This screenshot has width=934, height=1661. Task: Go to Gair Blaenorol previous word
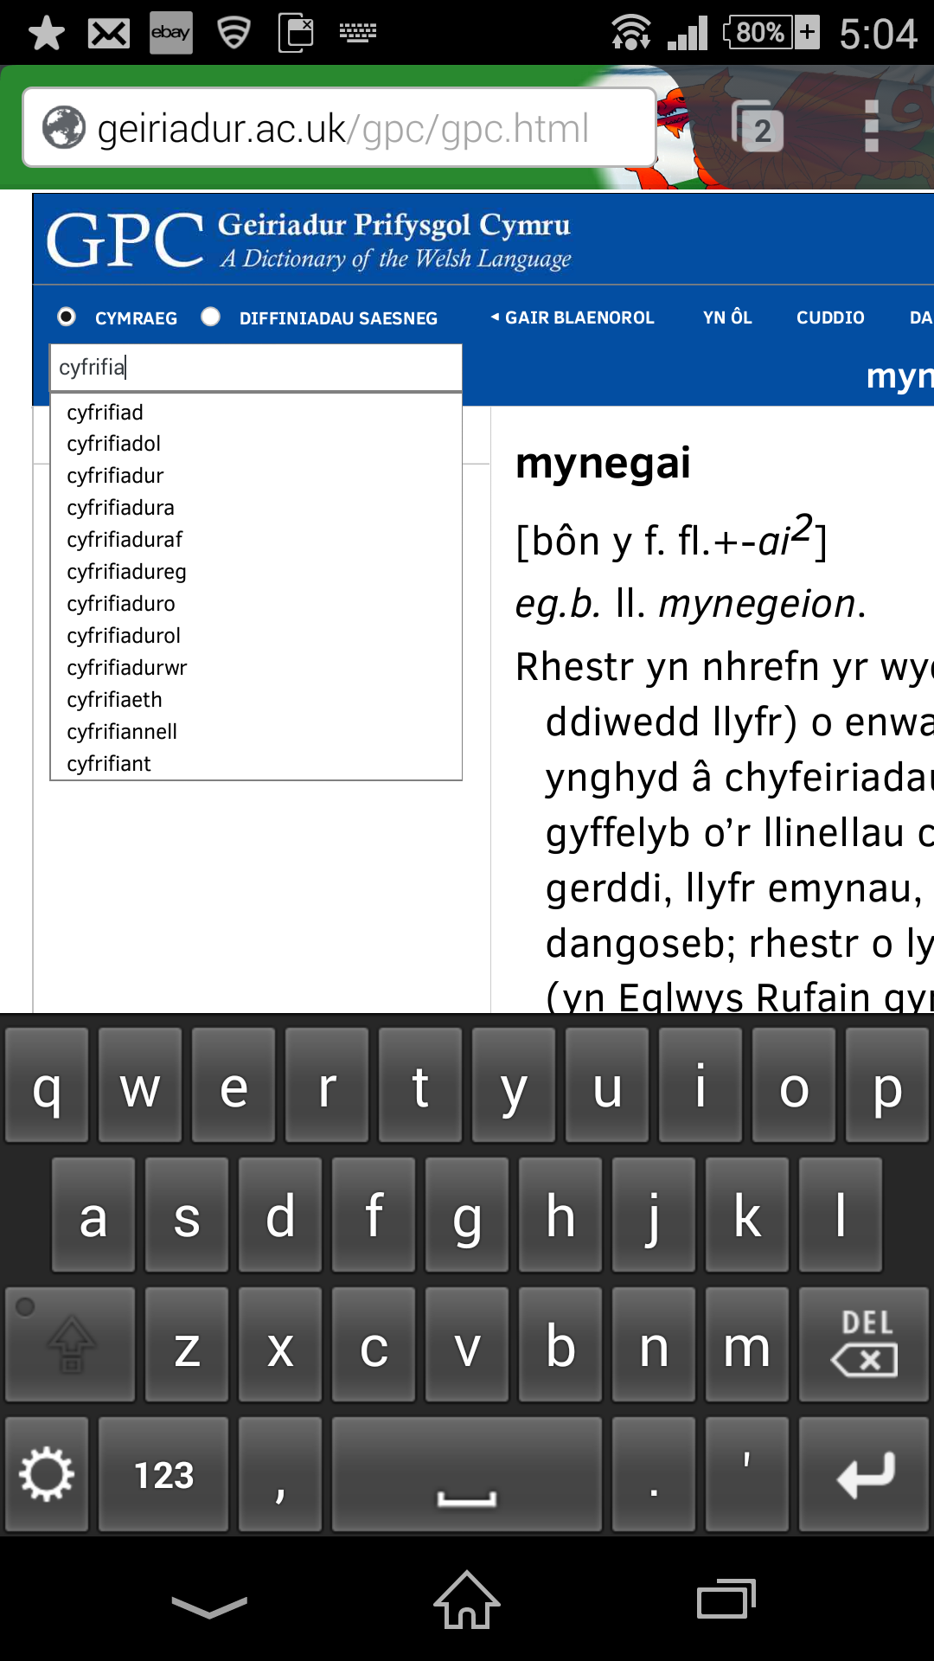point(573,317)
